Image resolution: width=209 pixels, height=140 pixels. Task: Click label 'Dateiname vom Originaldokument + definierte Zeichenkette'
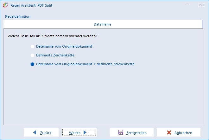click(x=85, y=64)
